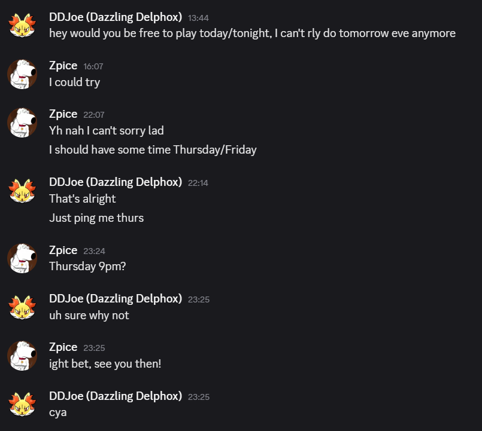Open DDJoe username at 22:14
482x431 pixels.
(116, 182)
